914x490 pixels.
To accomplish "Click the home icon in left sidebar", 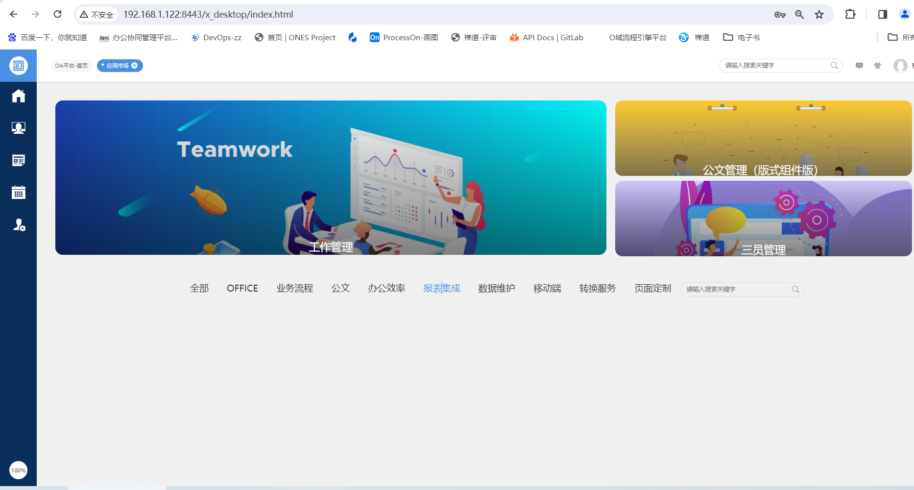I will (18, 96).
